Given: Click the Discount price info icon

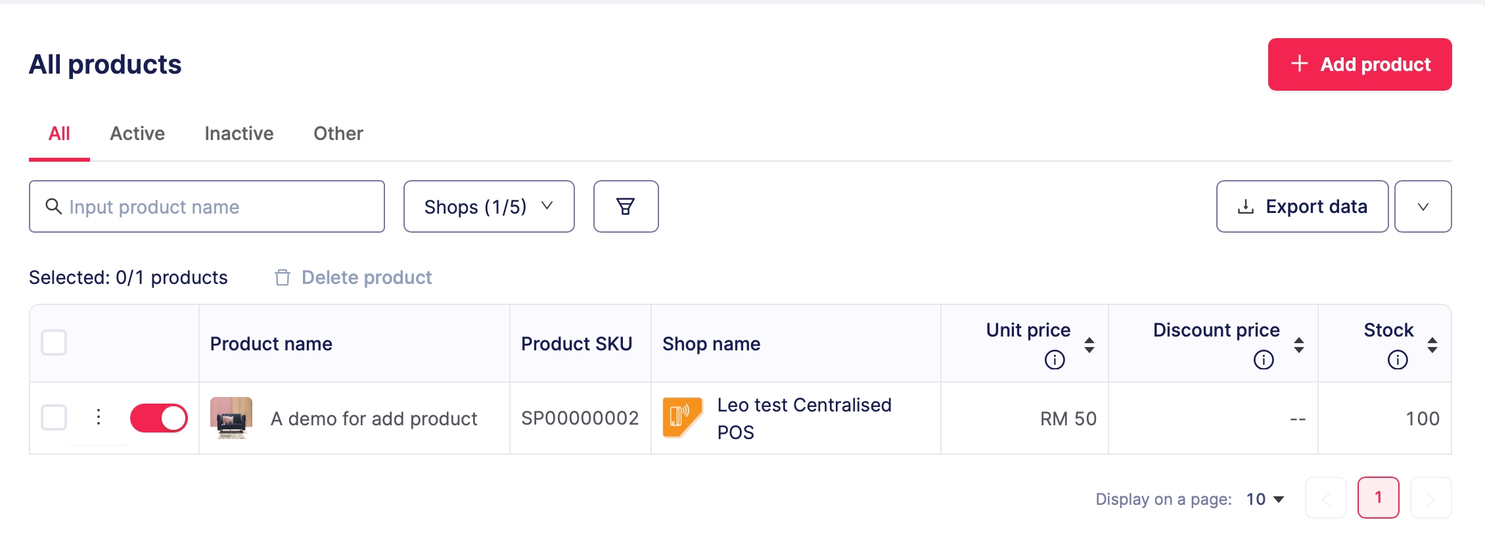Looking at the screenshot, I should 1264,360.
